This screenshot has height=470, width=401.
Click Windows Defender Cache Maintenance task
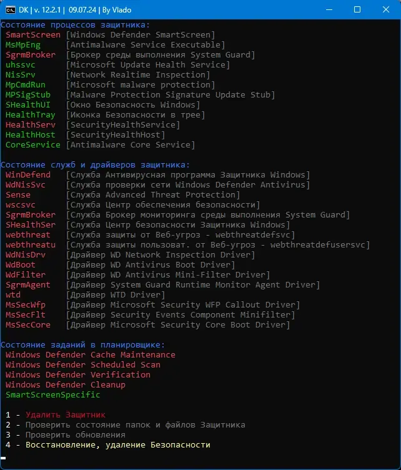(90, 354)
